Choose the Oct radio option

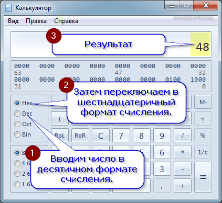tap(23, 124)
